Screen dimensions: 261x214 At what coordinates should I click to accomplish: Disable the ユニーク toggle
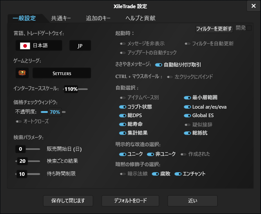point(123,154)
